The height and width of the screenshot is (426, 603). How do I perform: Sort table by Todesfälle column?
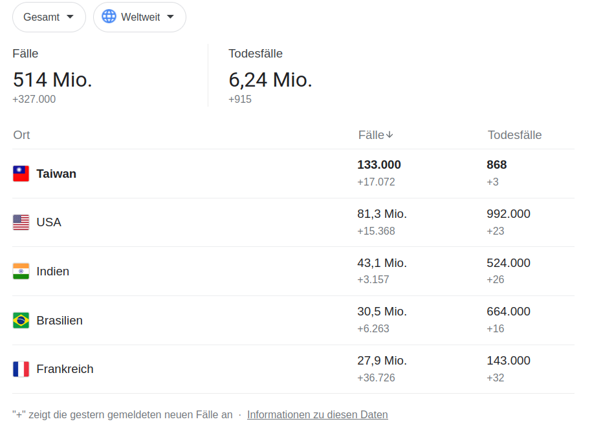click(514, 135)
